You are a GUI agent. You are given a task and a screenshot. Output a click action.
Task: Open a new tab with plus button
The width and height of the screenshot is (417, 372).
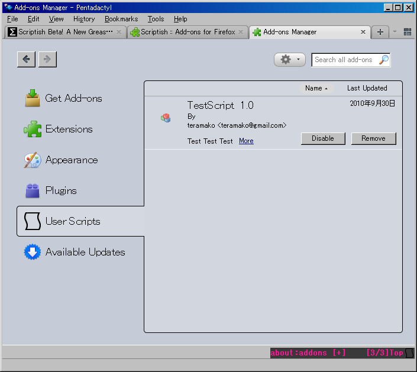coord(380,32)
